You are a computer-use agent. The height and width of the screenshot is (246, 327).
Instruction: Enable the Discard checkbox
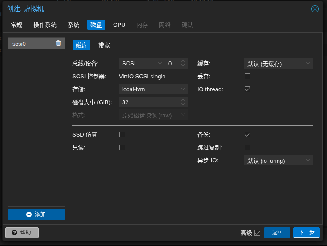coord(247,76)
